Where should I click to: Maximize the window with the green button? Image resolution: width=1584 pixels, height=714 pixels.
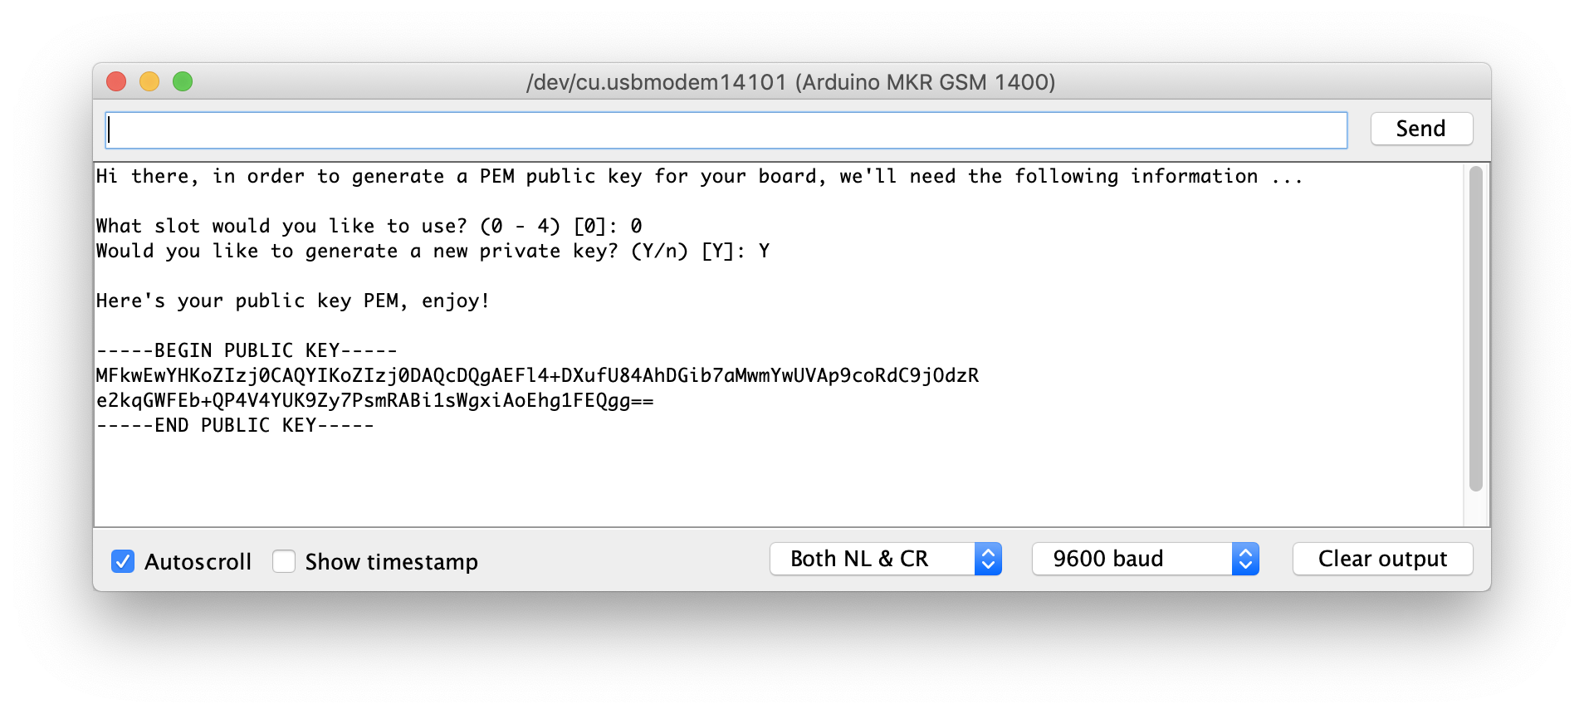pyautogui.click(x=183, y=81)
